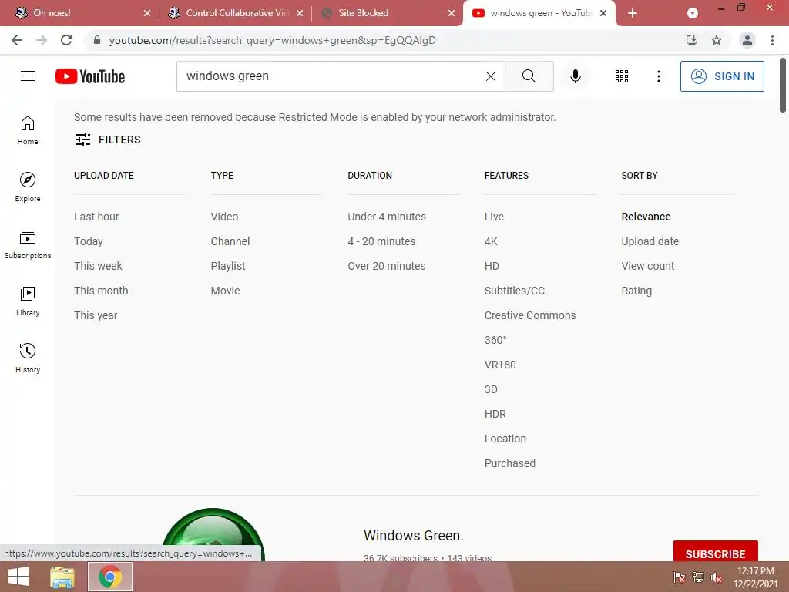Filter duration 4 - 20 minutes
Screen dimensions: 789x592
(x=382, y=241)
